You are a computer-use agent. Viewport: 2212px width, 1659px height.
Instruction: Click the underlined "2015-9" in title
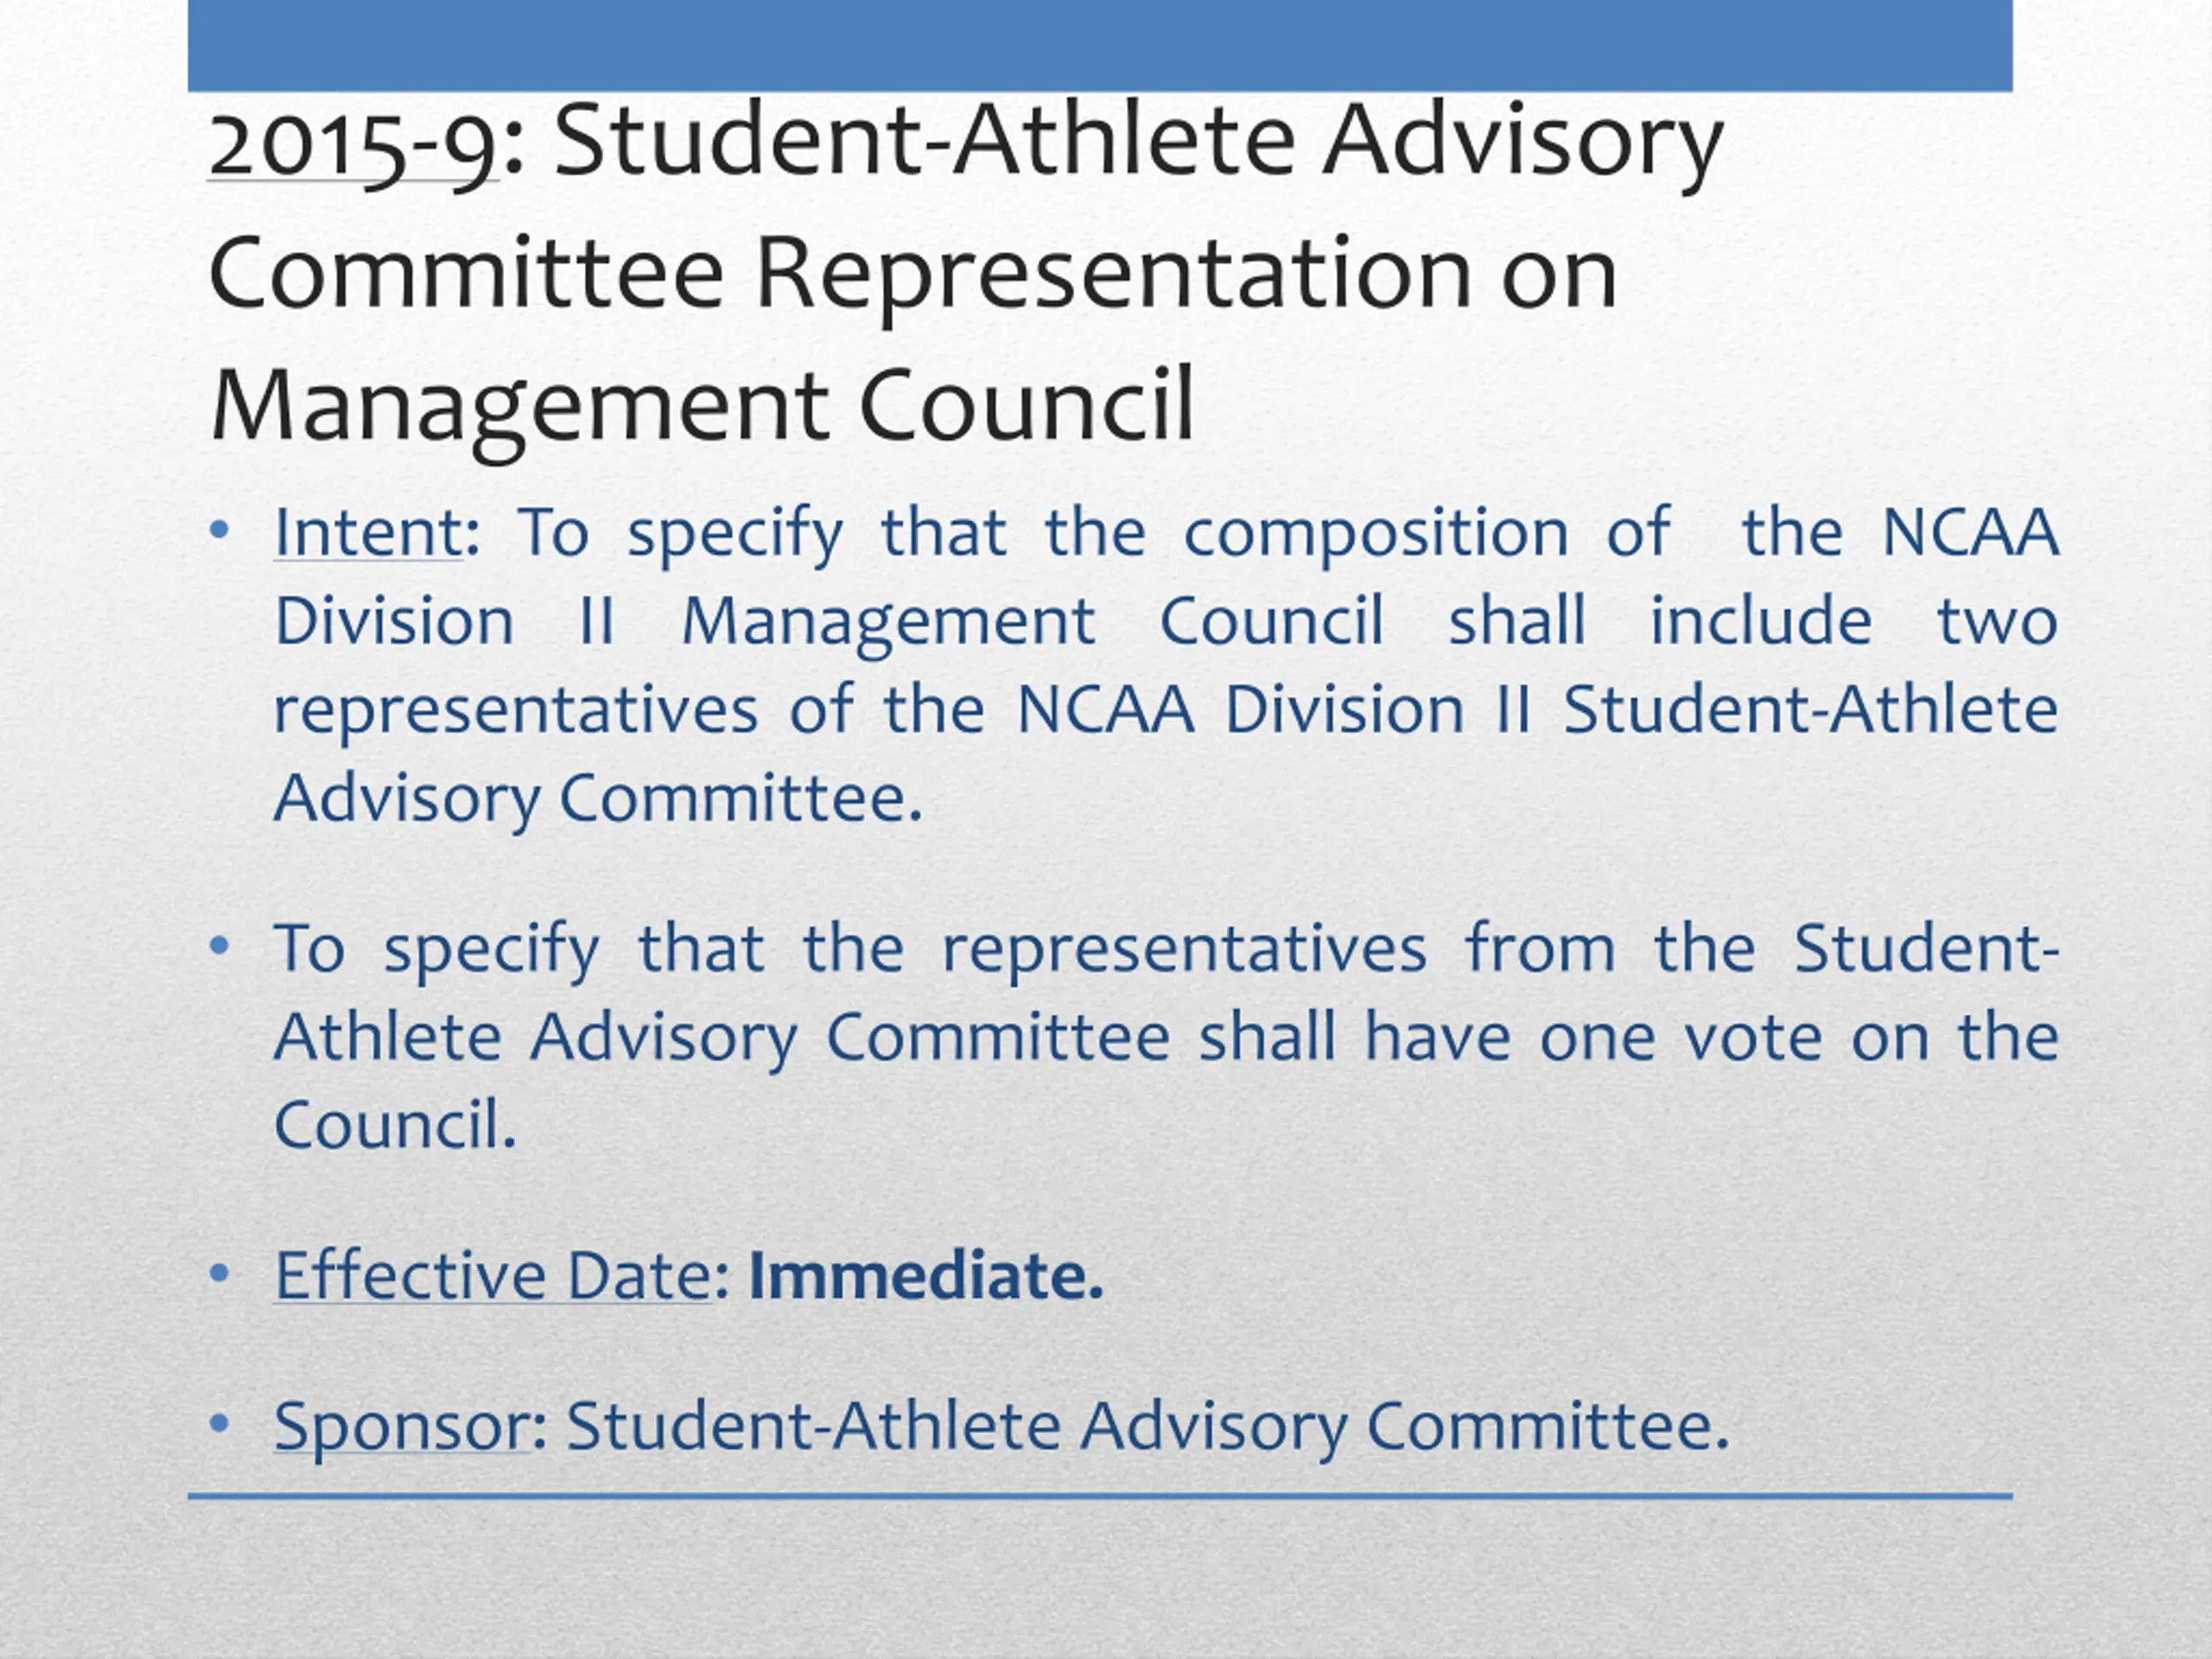click(x=353, y=142)
